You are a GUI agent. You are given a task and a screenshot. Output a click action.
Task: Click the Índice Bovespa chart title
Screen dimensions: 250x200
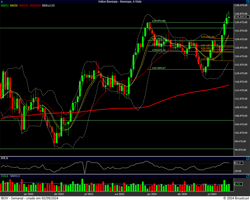point(125,2)
